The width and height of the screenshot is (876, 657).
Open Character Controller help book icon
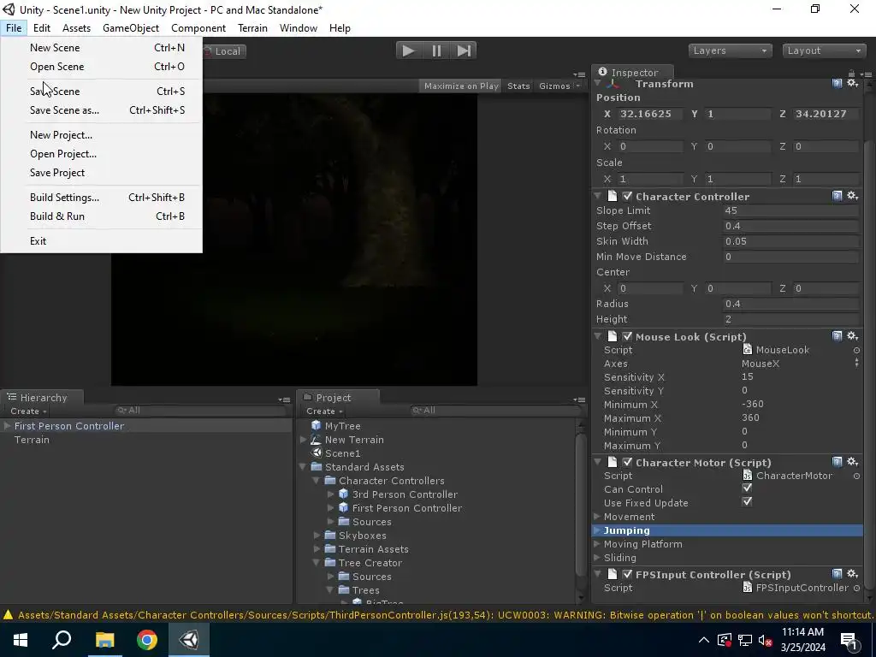(x=837, y=196)
